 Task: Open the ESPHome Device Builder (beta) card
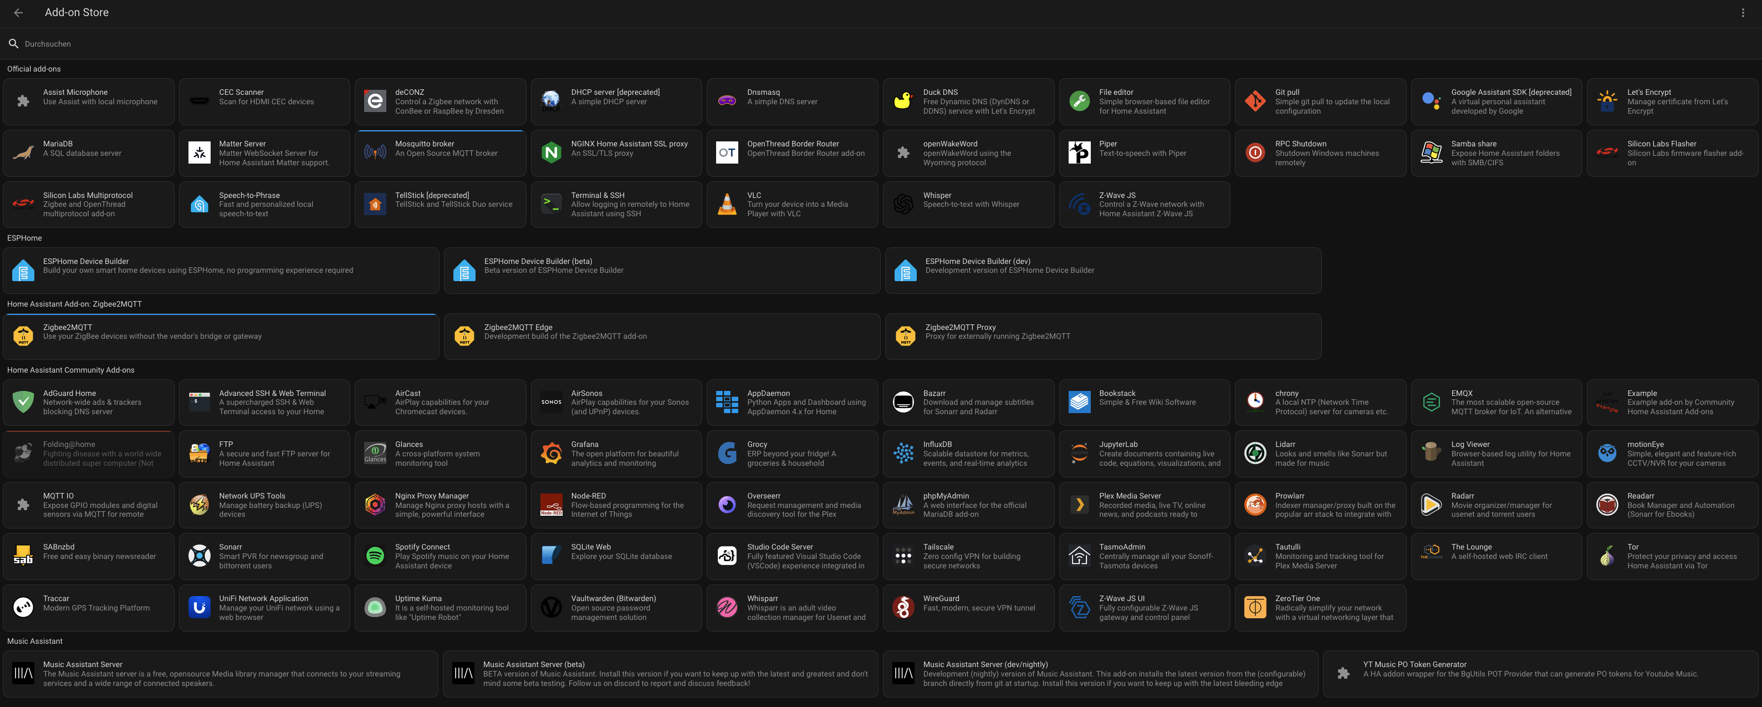pyautogui.click(x=662, y=271)
